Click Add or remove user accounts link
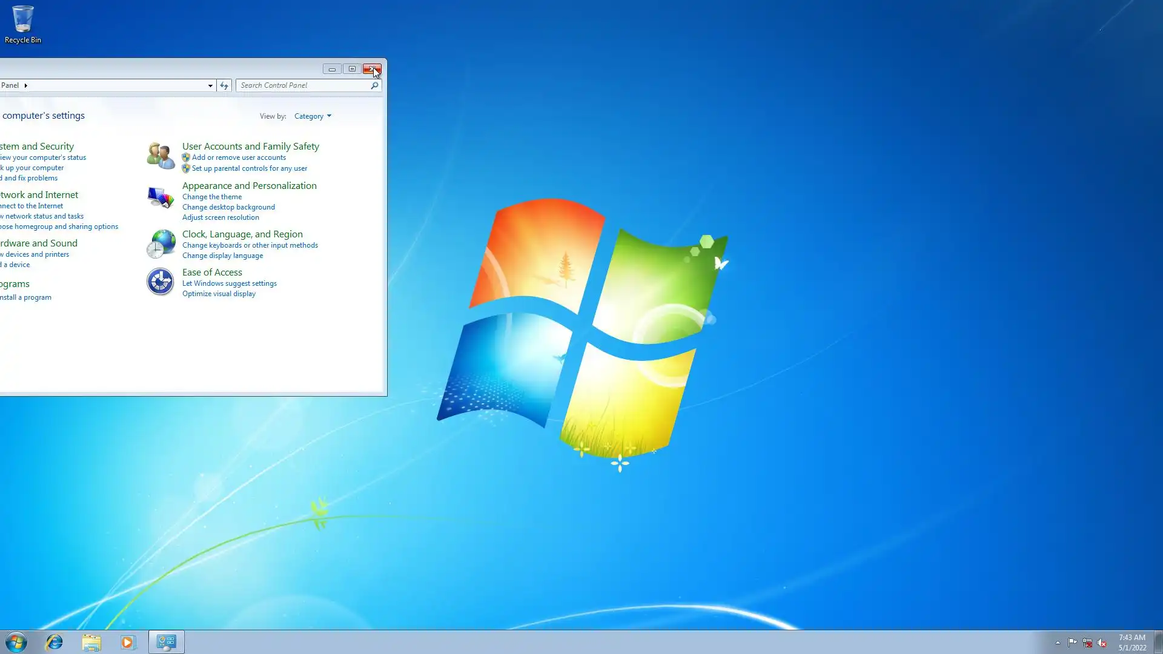This screenshot has height=654, width=1163. [x=239, y=157]
